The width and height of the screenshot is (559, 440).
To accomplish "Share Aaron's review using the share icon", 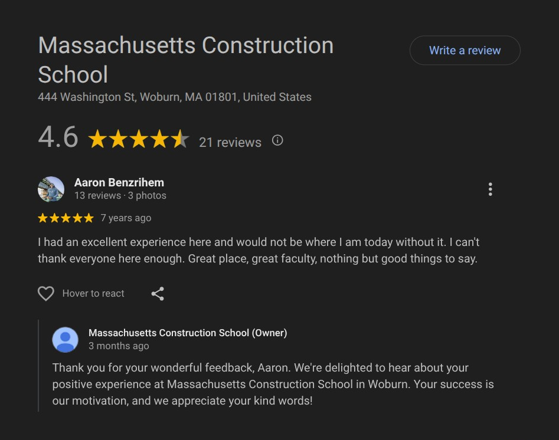I will pyautogui.click(x=158, y=294).
